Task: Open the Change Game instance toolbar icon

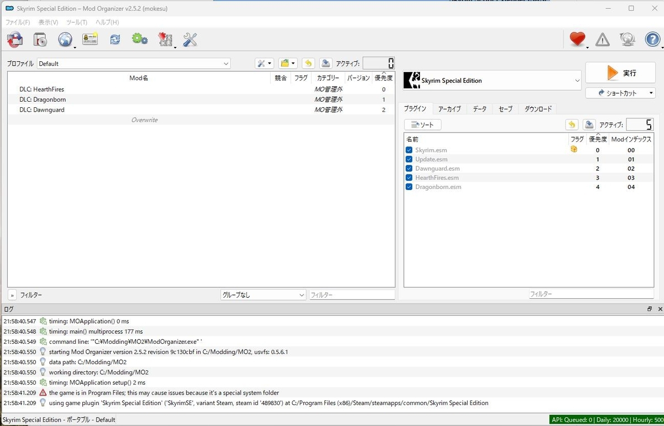Action: coord(14,39)
